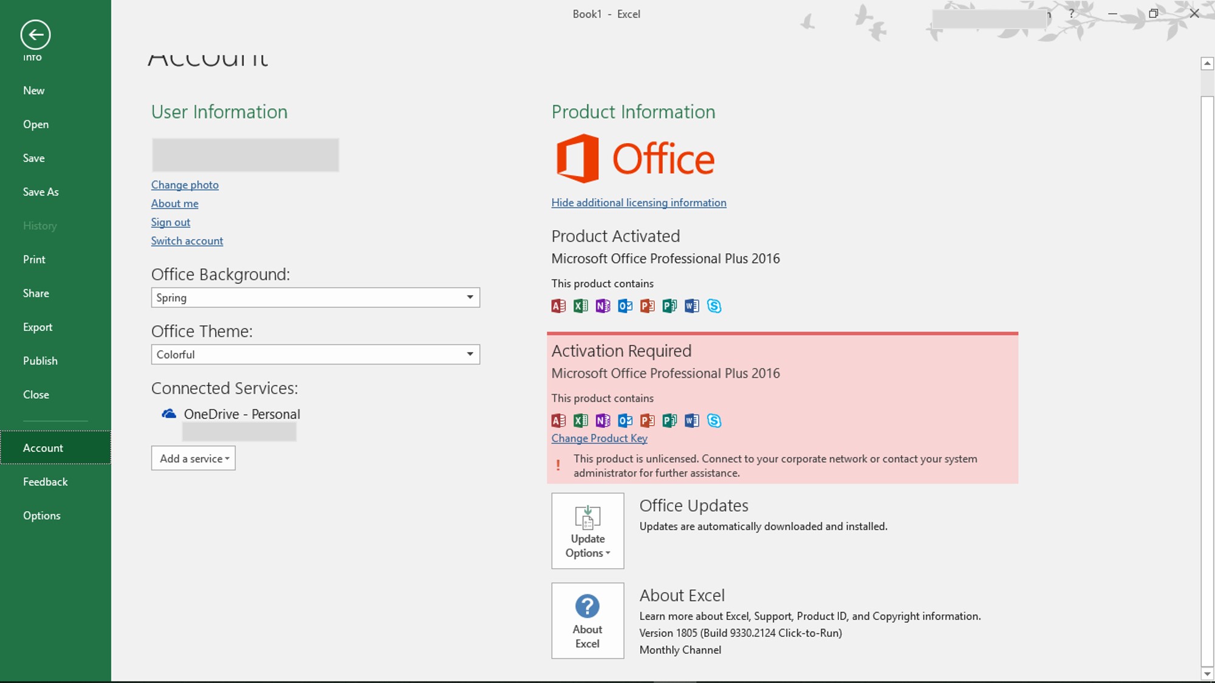Image resolution: width=1215 pixels, height=683 pixels.
Task: Click the PowerPoint icon in Product Activated section
Action: pos(647,306)
